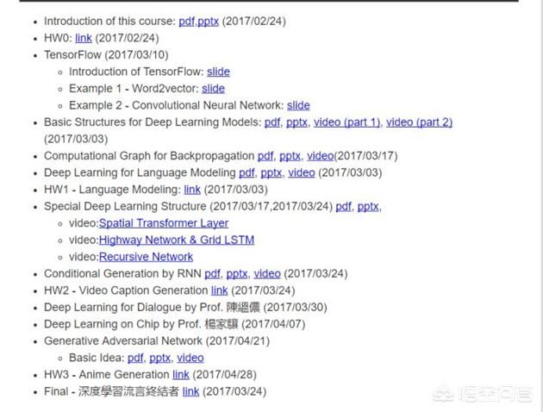The width and height of the screenshot is (543, 412).
Task: Open Special Deep Learning Structure pdf
Action: 344,207
